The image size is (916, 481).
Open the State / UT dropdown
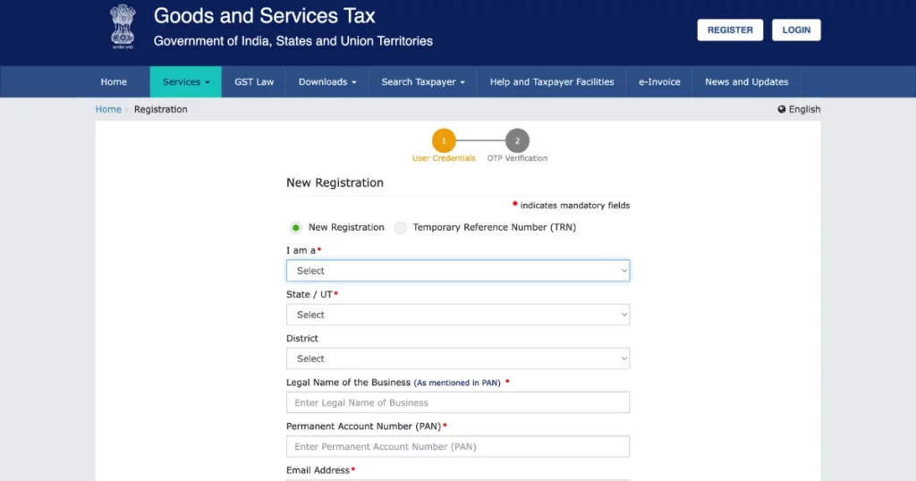(458, 315)
